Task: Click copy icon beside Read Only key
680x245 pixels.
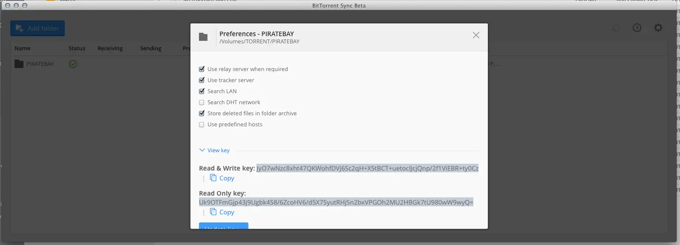Action: tap(213, 212)
